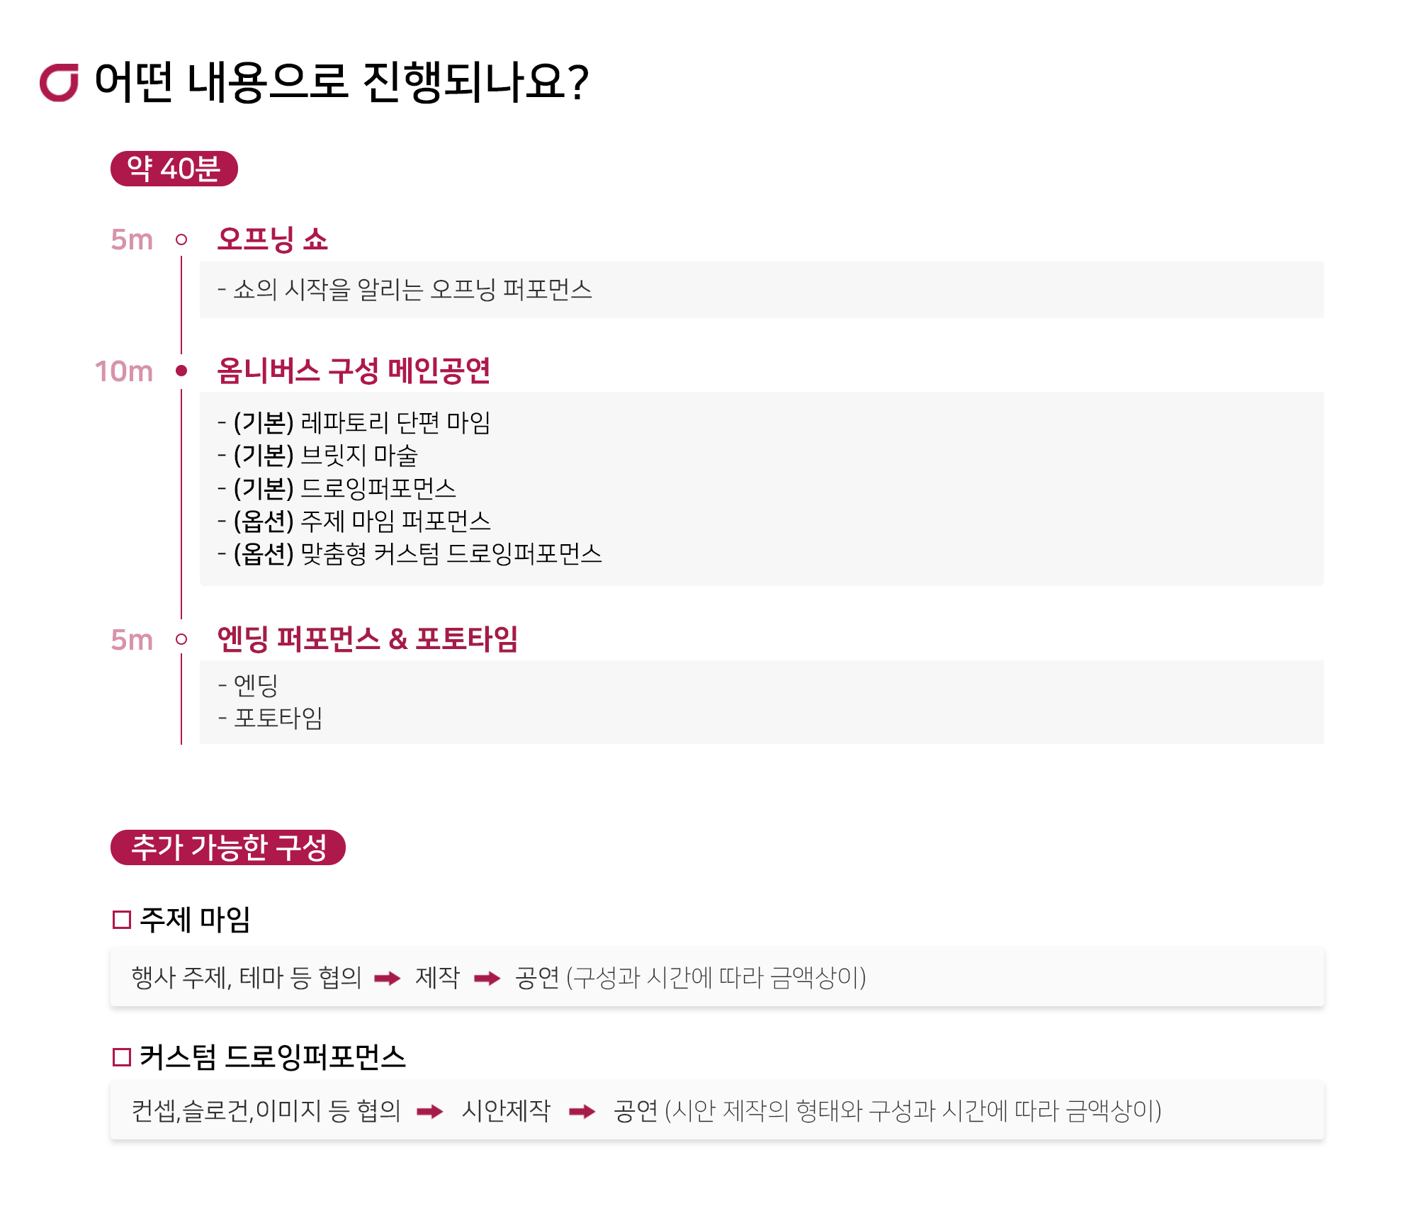Open the 오프닝 쇼 section heading
Viewport: 1417px width, 1206px height.
(273, 239)
